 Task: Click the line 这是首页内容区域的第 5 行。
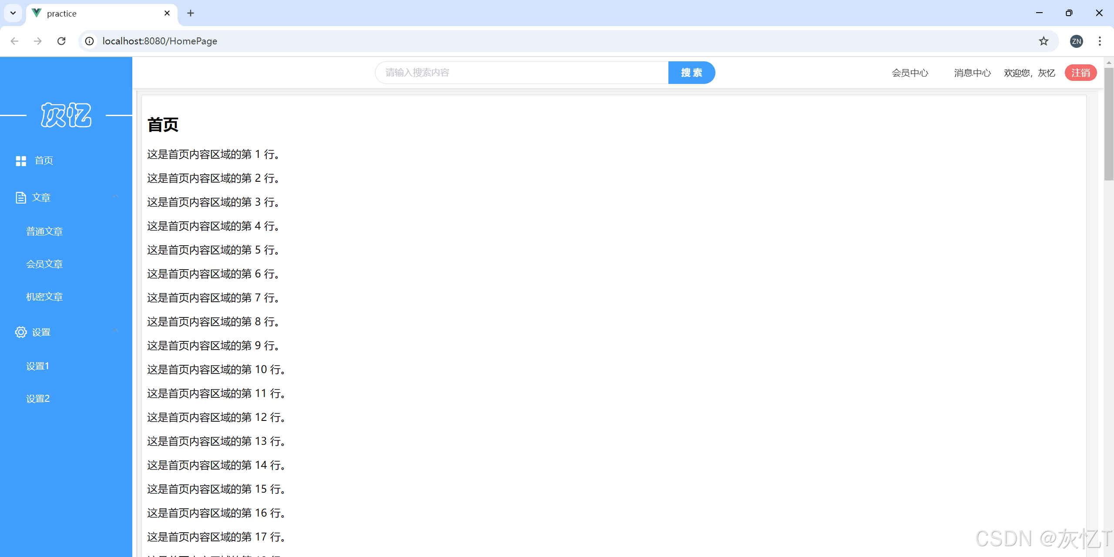coord(213,250)
